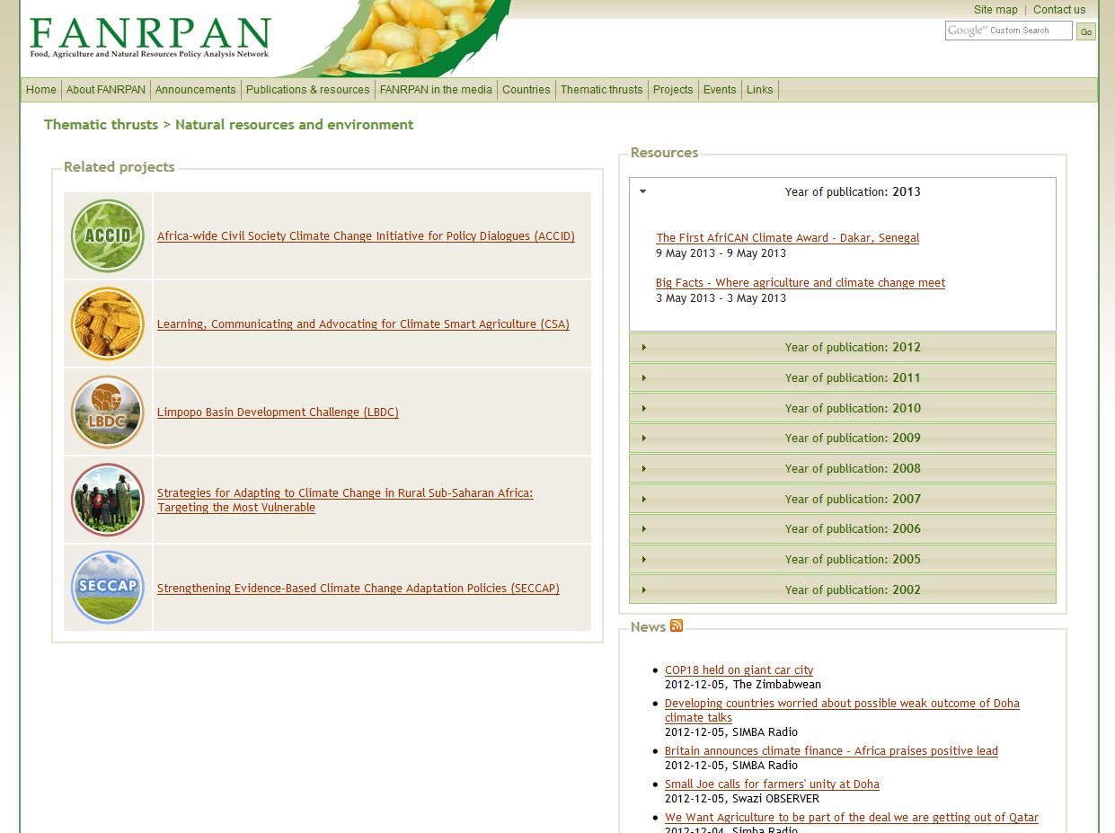Expand Year of publication 2010

(843, 409)
